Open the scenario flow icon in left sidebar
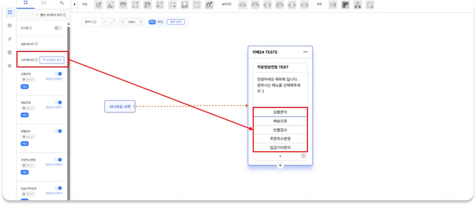 [10, 12]
